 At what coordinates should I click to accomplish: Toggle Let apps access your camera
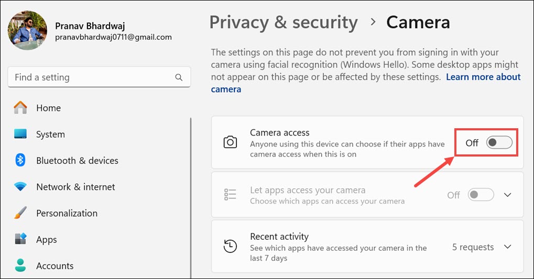[481, 195]
